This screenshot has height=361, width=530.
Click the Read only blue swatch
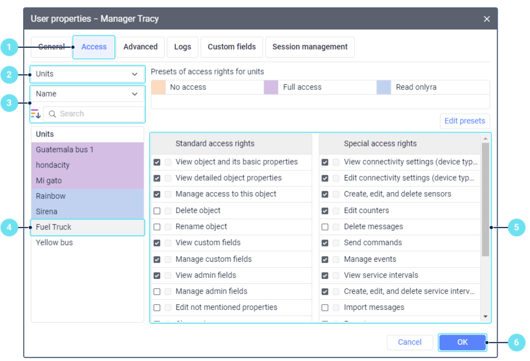click(x=384, y=87)
